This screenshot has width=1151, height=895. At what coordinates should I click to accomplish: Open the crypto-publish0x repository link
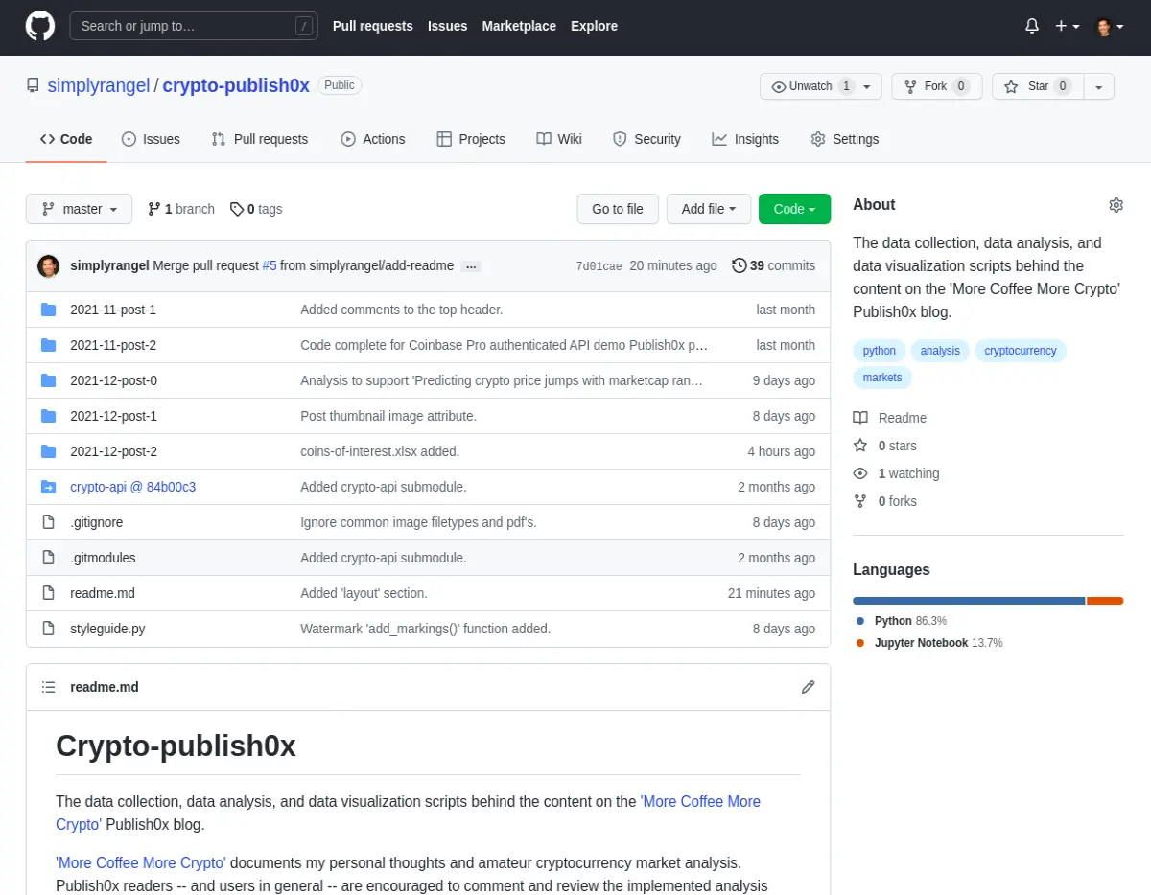[236, 85]
